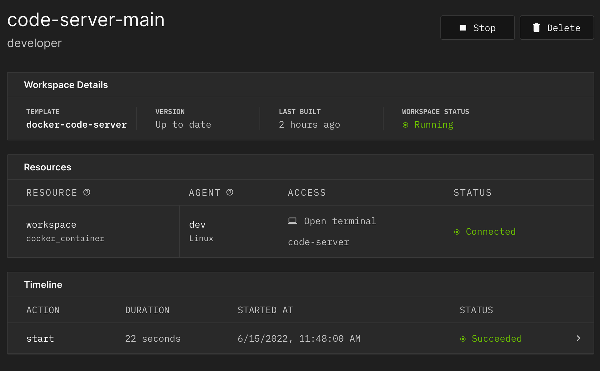Click the '6/15/2022, 11:48:00 AM' timestamp
600x371 pixels.
pyautogui.click(x=299, y=339)
